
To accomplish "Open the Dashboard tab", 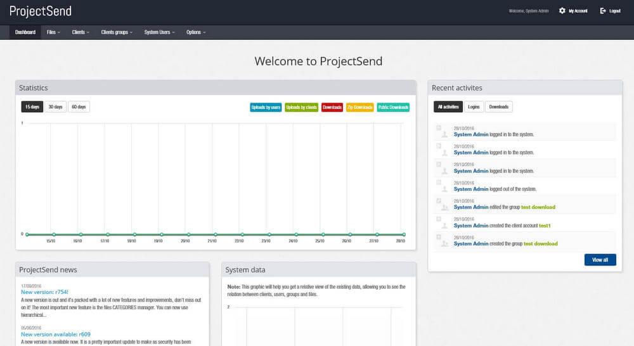I will click(x=25, y=32).
